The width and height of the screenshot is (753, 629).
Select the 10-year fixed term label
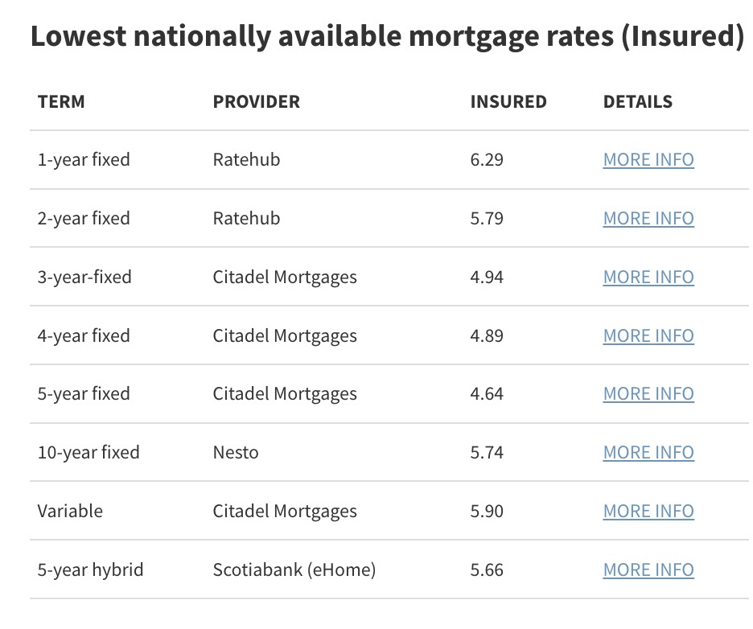(x=88, y=453)
